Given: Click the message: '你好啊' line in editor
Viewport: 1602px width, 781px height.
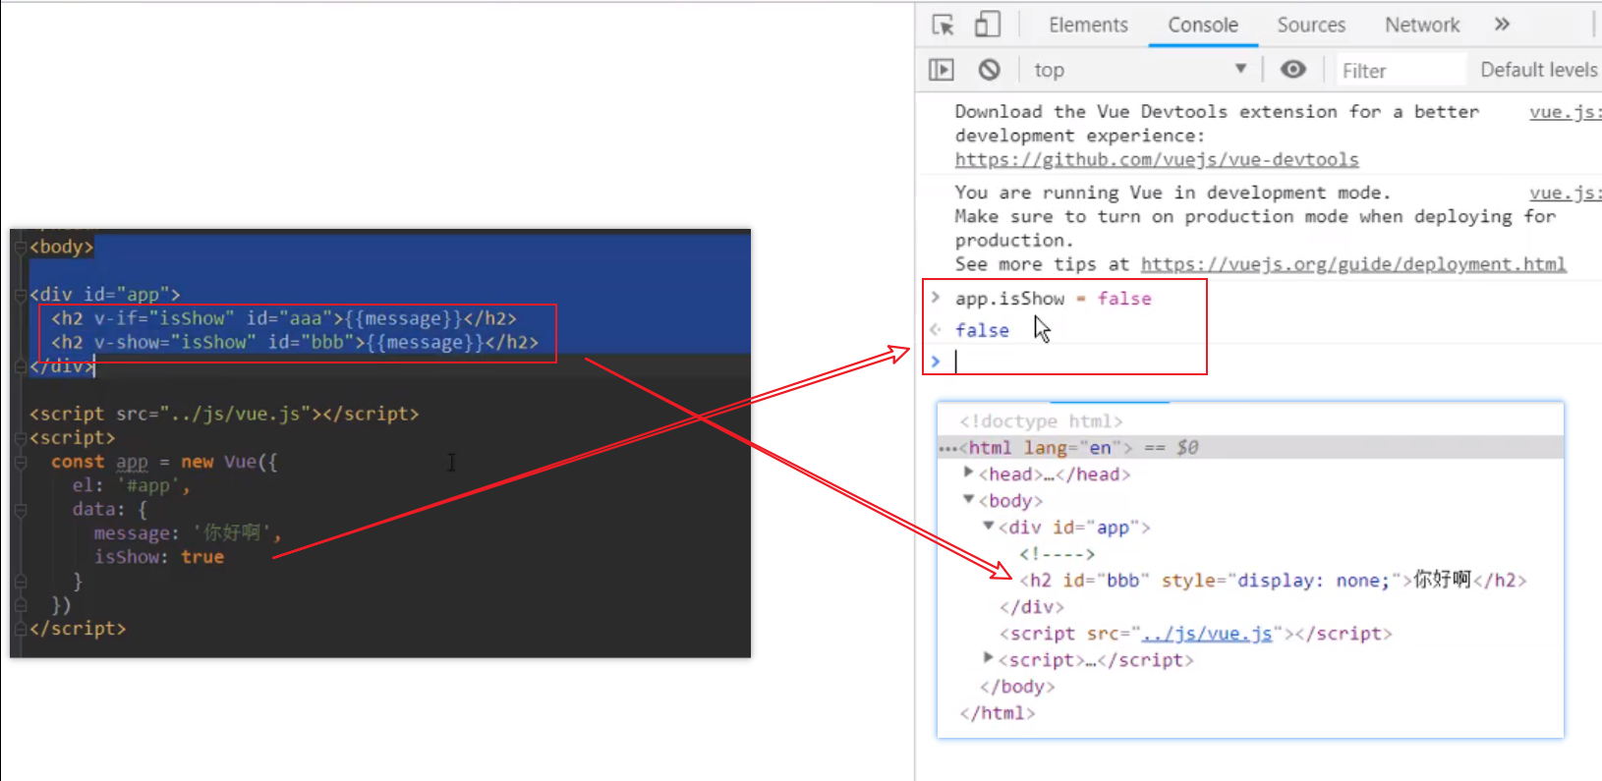Looking at the screenshot, I should pyautogui.click(x=188, y=532).
